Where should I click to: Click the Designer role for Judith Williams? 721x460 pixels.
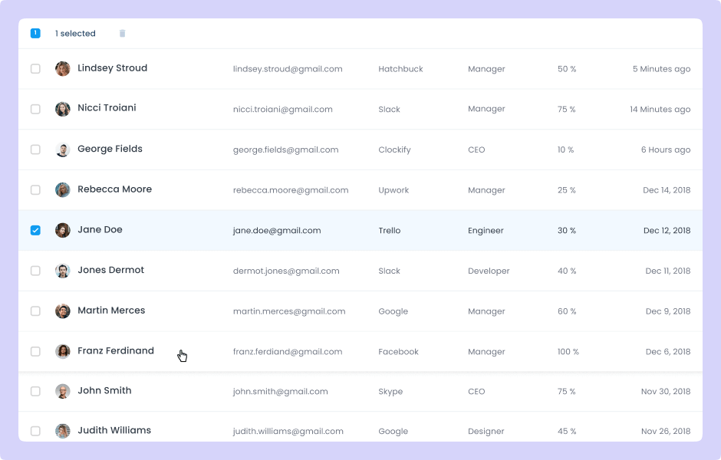(486, 432)
